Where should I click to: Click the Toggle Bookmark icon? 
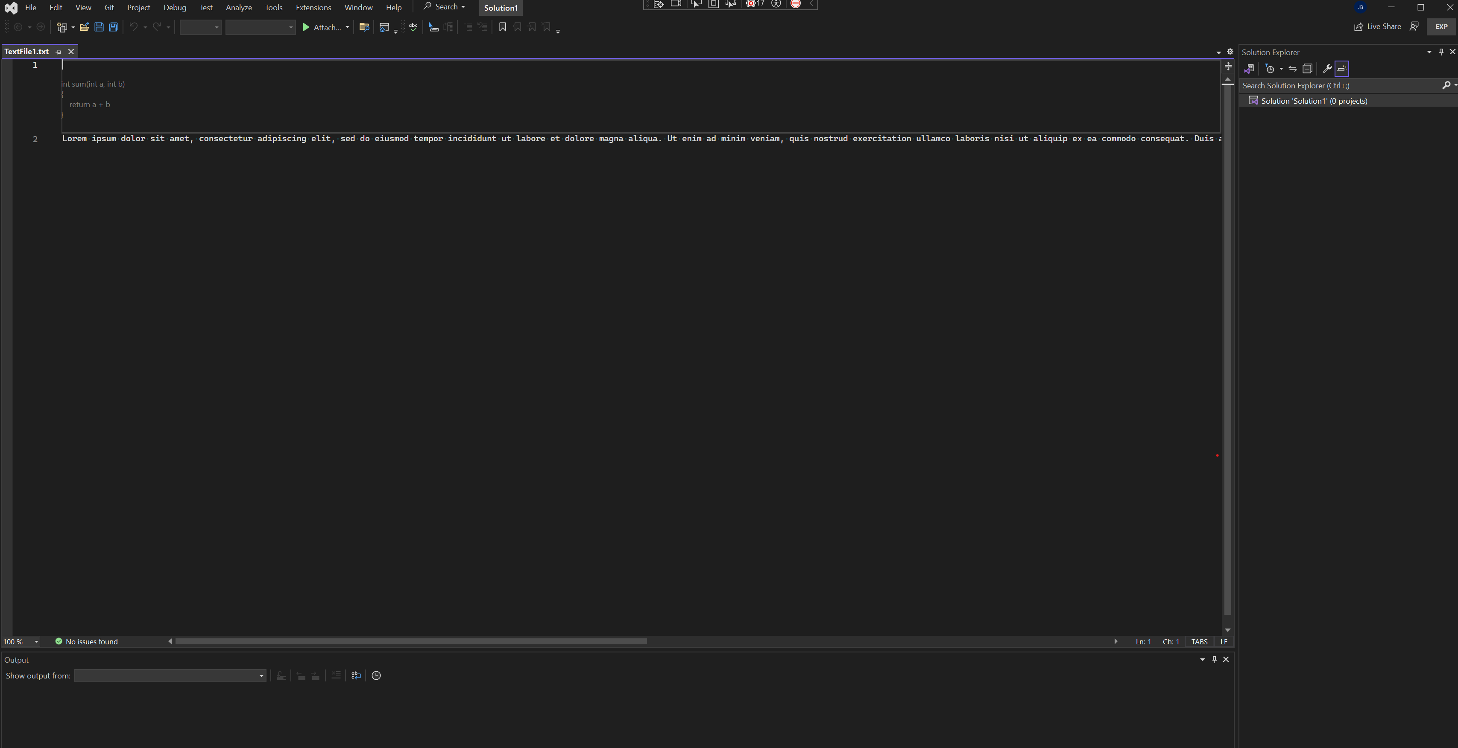point(503,26)
